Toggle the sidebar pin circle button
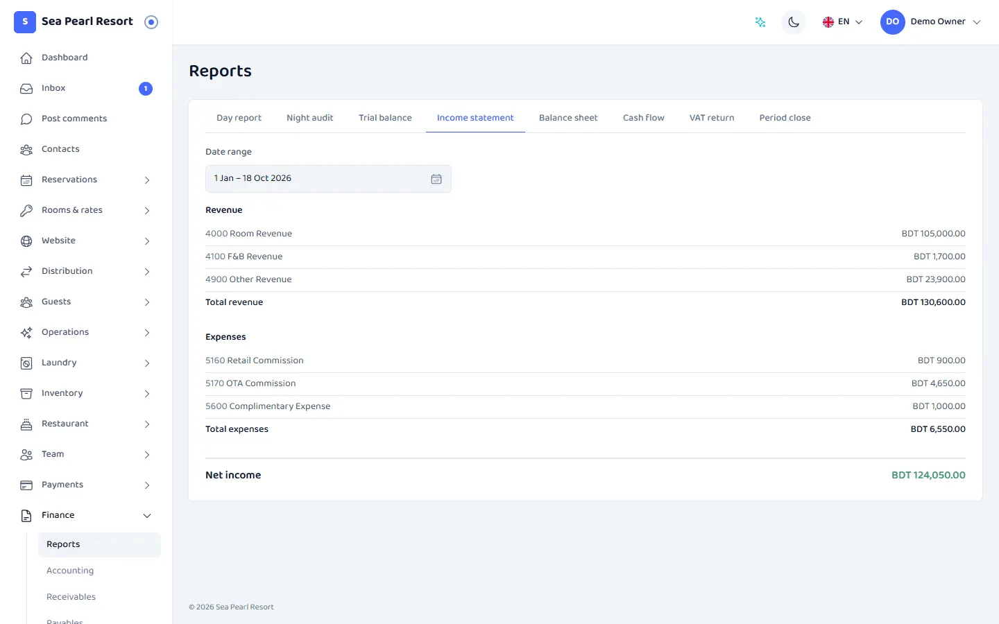Screen dimensions: 999x624 (151, 22)
